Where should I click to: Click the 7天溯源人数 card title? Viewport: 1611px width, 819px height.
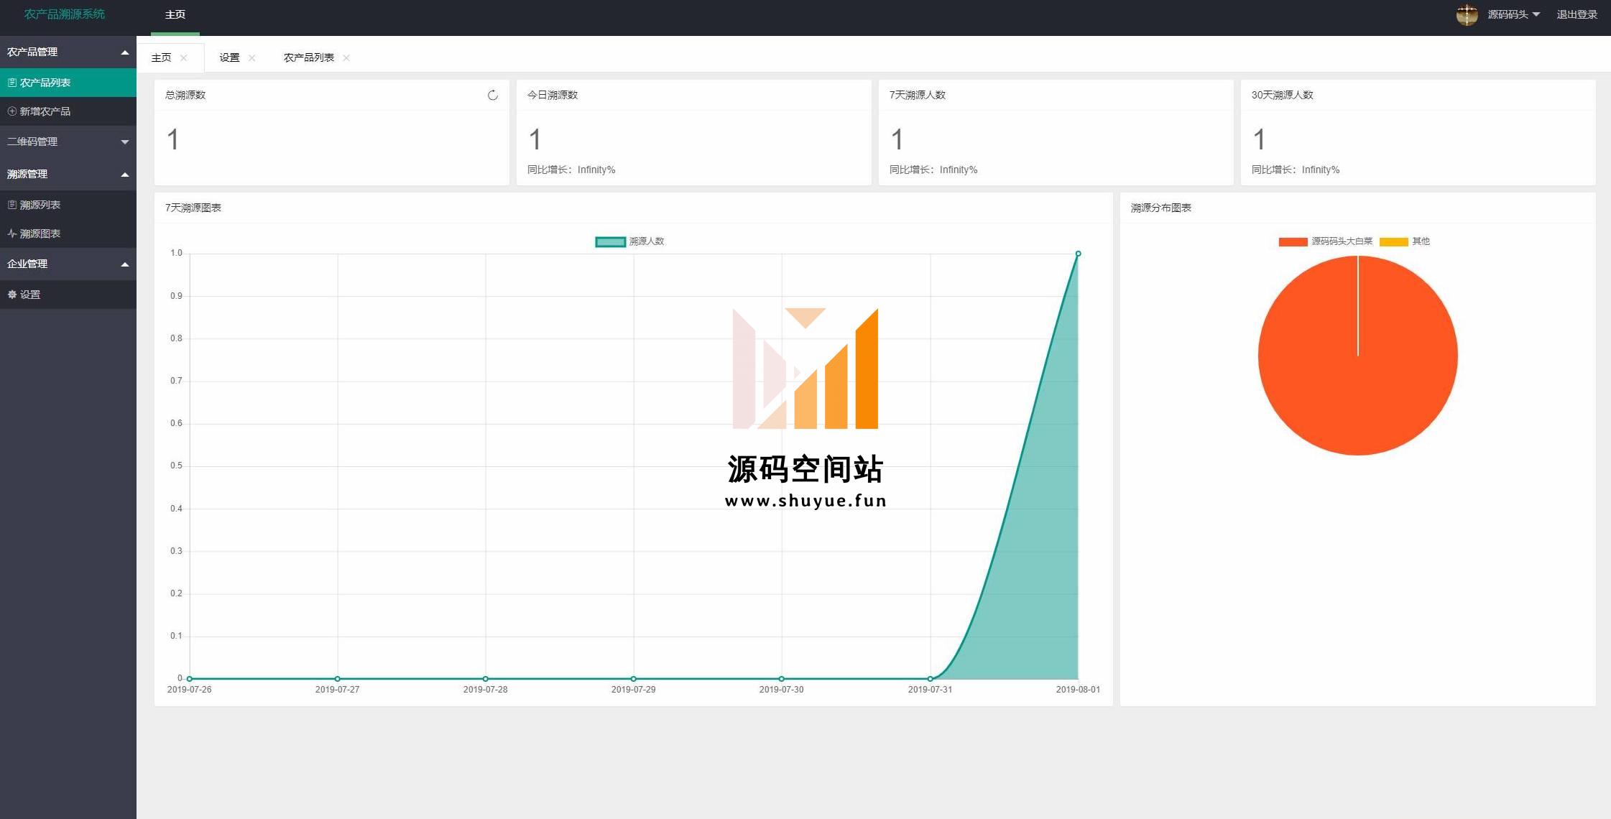[x=917, y=95]
